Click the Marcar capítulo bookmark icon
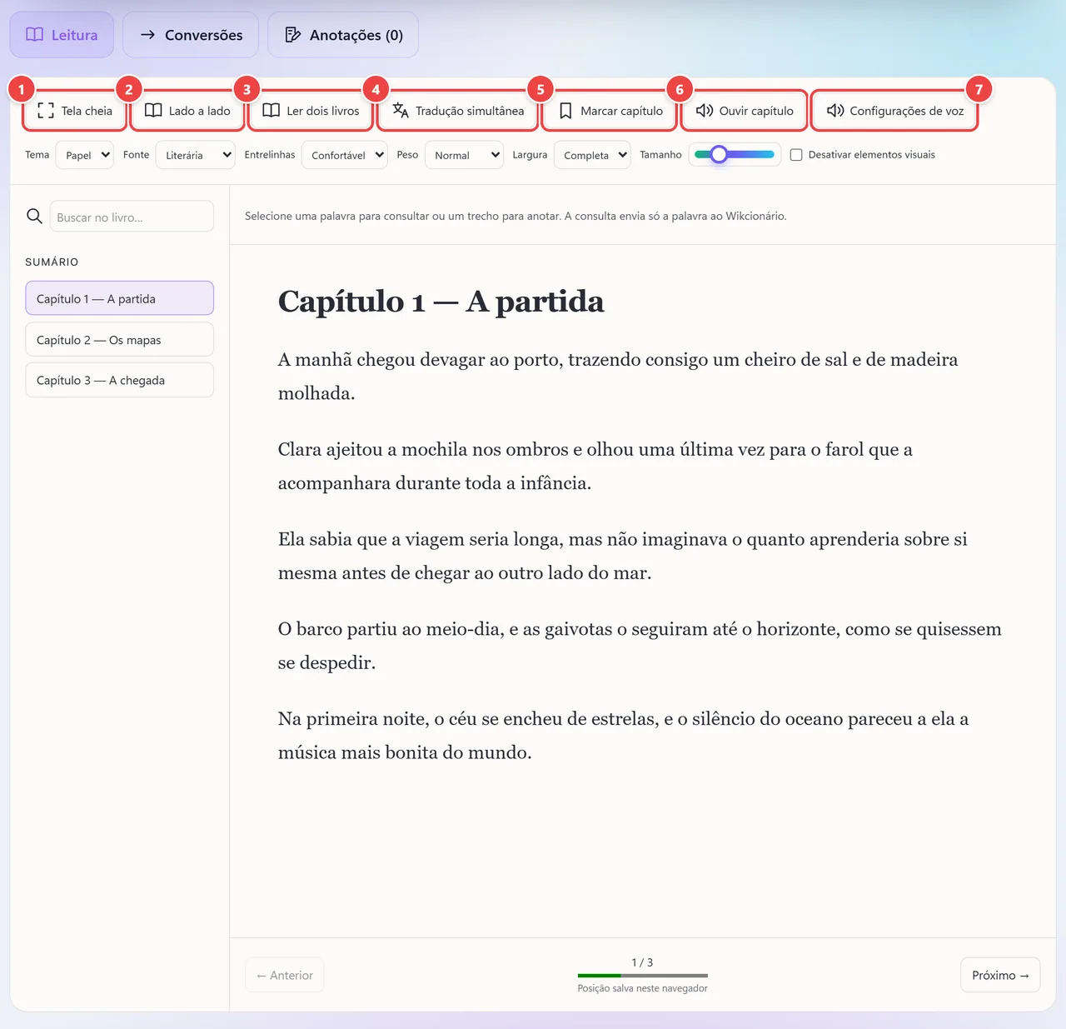Viewport: 1066px width, 1029px height. (565, 111)
